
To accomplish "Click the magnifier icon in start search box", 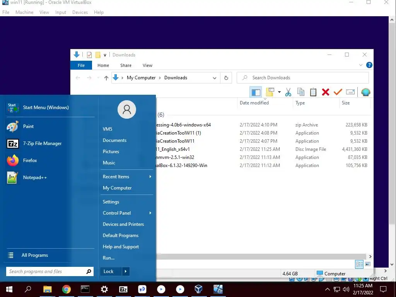I will coord(89,271).
